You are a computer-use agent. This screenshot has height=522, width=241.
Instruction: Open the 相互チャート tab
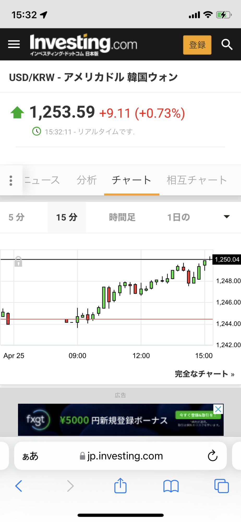pyautogui.click(x=197, y=180)
